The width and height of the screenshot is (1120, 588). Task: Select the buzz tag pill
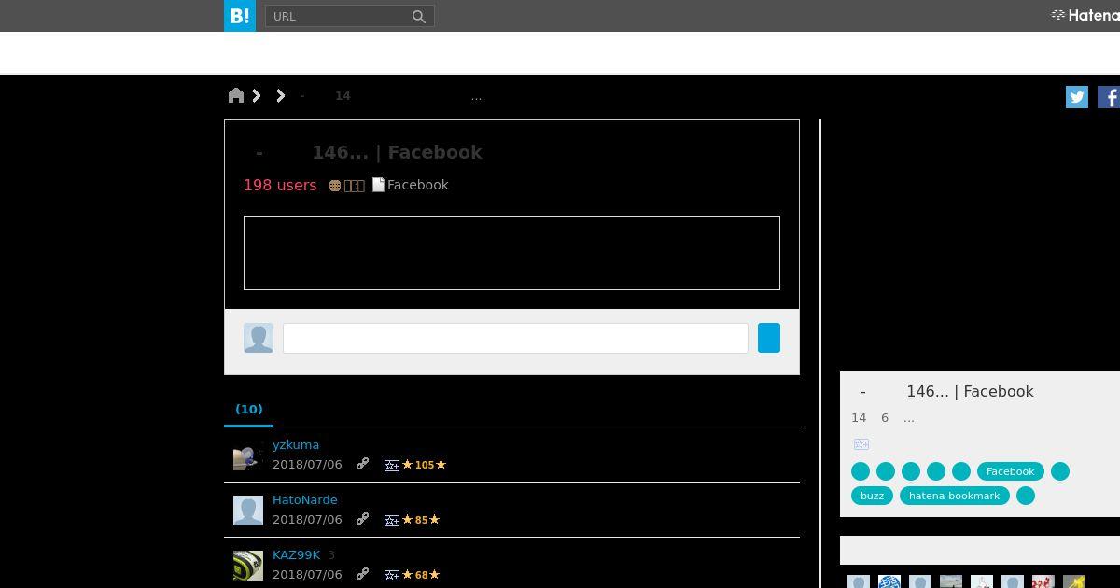pyautogui.click(x=872, y=496)
